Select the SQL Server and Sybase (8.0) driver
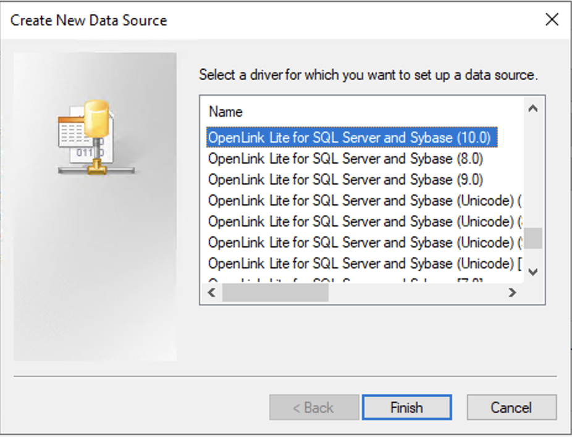This screenshot has height=437, width=572. (x=345, y=159)
